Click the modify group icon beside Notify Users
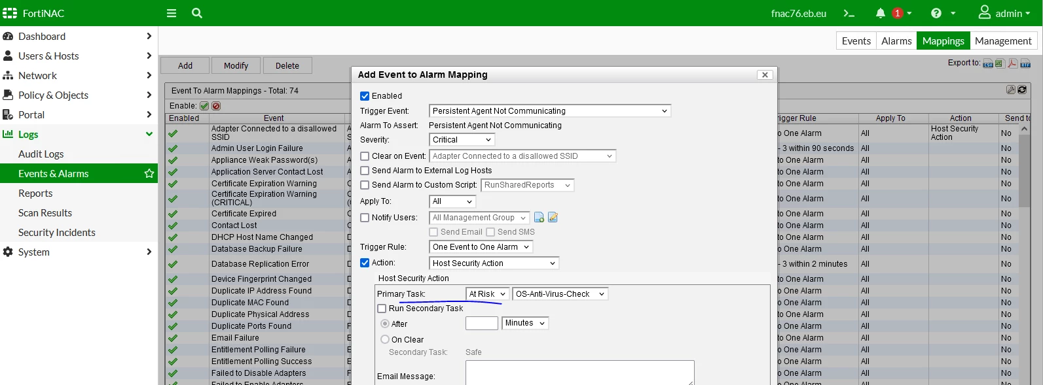This screenshot has width=1043, height=385. [x=553, y=218]
